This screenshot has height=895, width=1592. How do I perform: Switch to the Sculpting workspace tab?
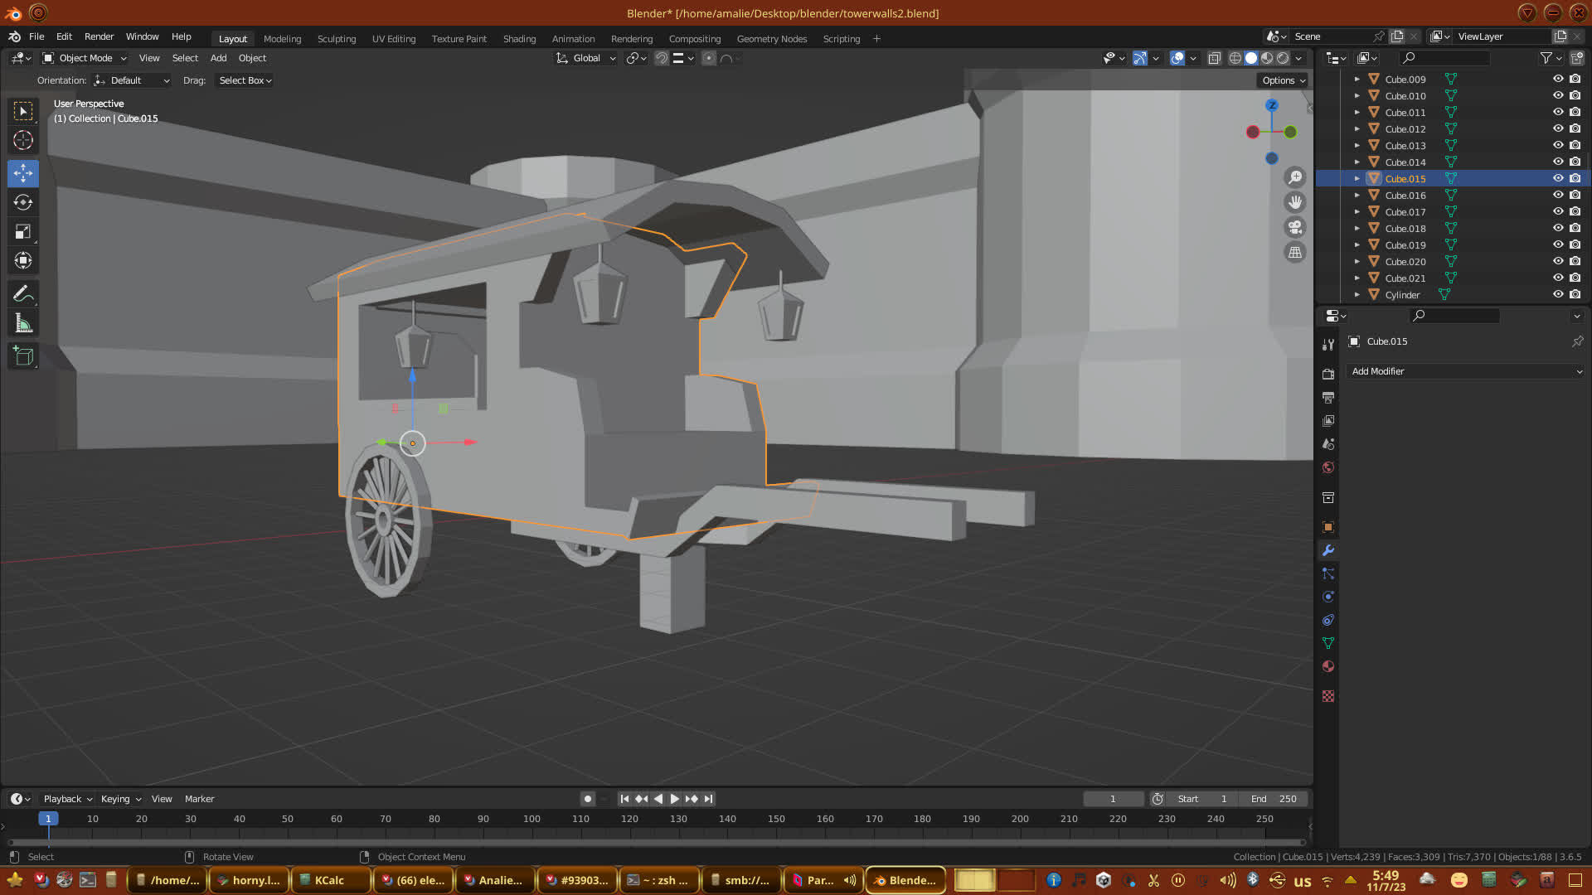[x=336, y=39]
